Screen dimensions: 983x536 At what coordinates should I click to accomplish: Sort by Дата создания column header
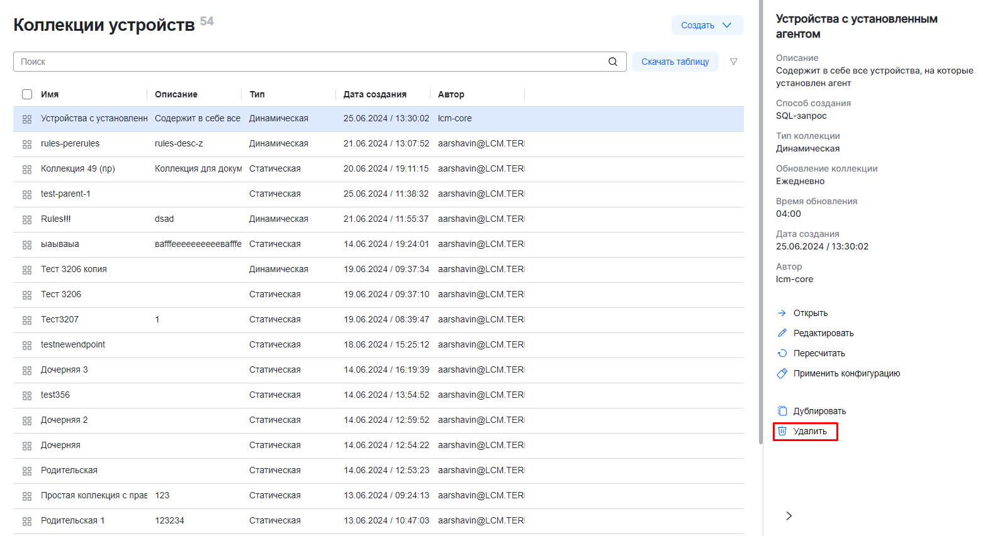[374, 94]
